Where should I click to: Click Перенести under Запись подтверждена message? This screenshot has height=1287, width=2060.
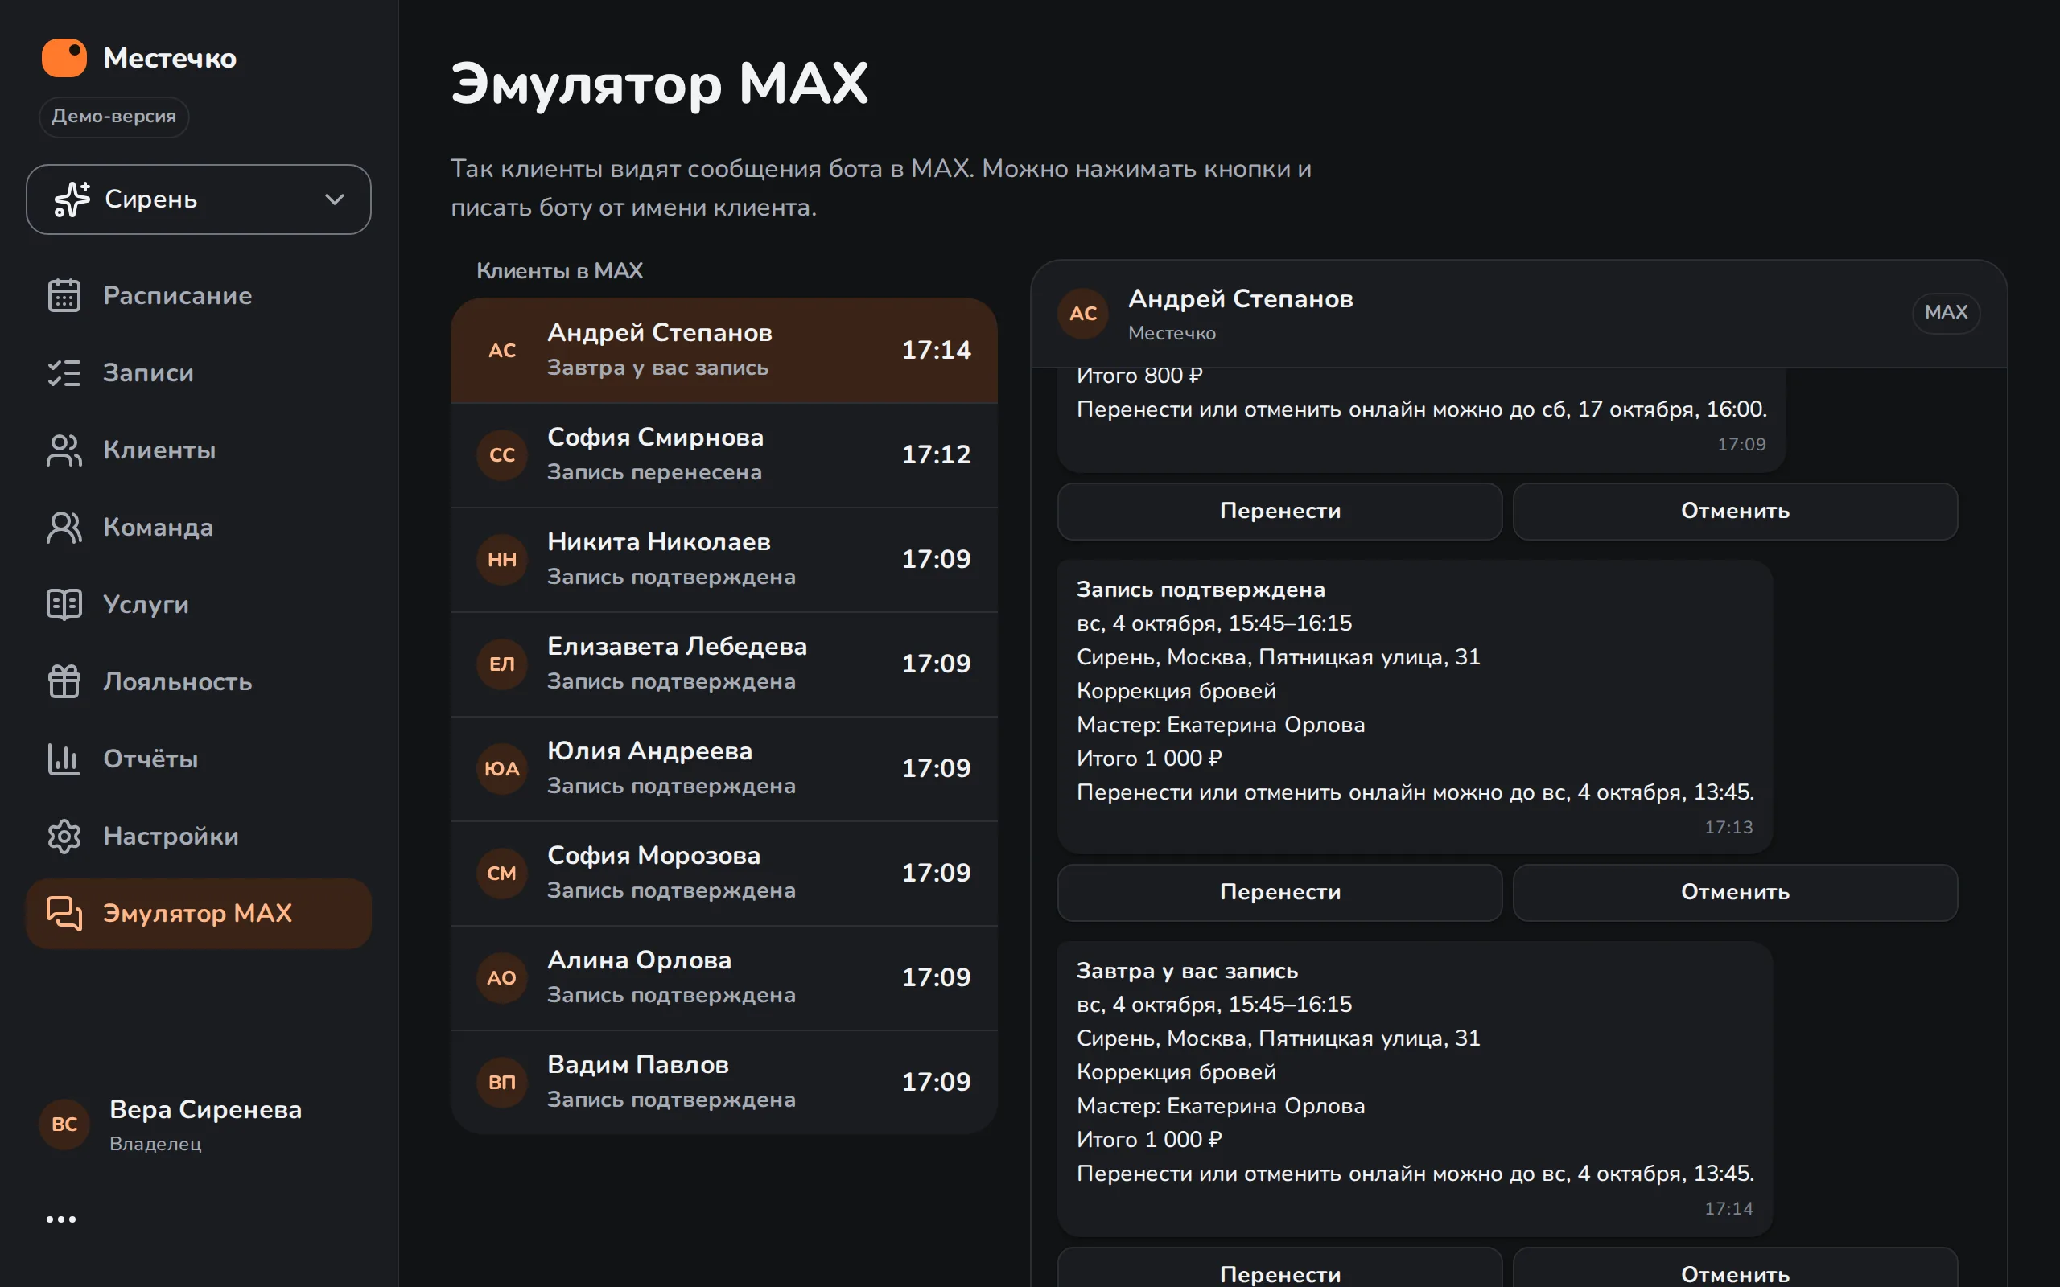[1279, 892]
